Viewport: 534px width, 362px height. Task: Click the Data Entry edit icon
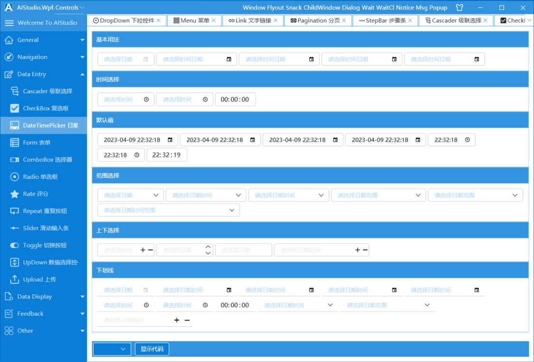[9, 74]
